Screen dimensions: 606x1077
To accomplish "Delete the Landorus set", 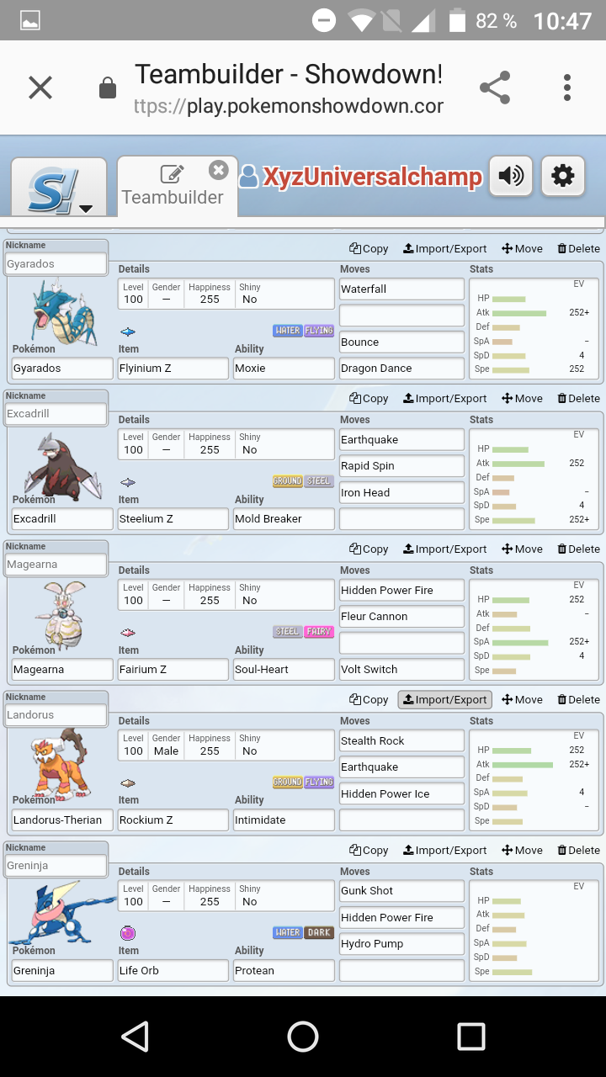I will click(x=578, y=699).
